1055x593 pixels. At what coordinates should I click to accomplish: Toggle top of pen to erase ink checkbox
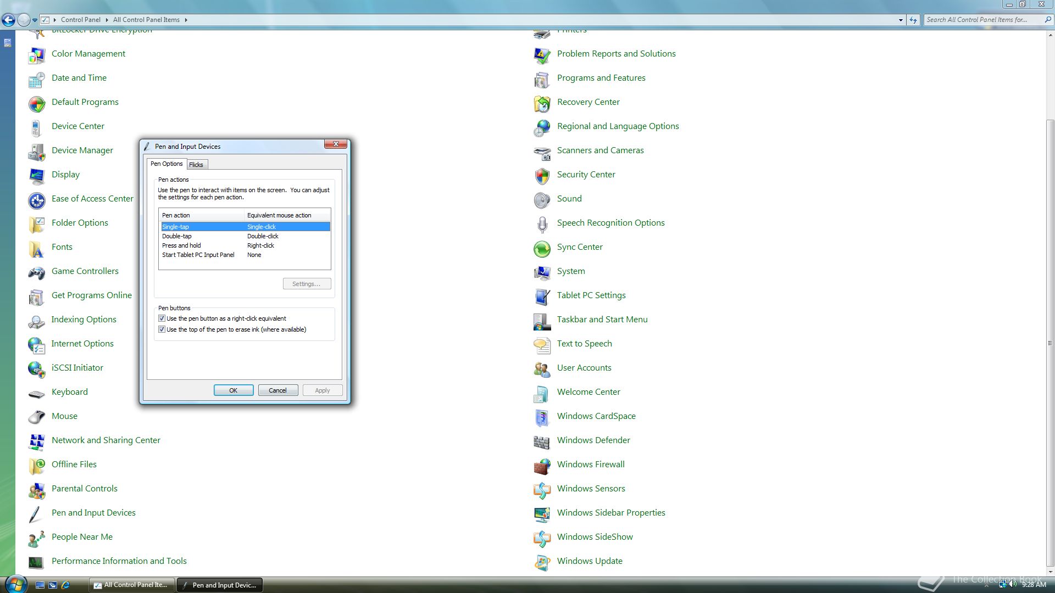click(162, 329)
